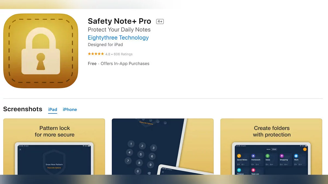Close the Draw New Pattern screen with X

(20, 149)
